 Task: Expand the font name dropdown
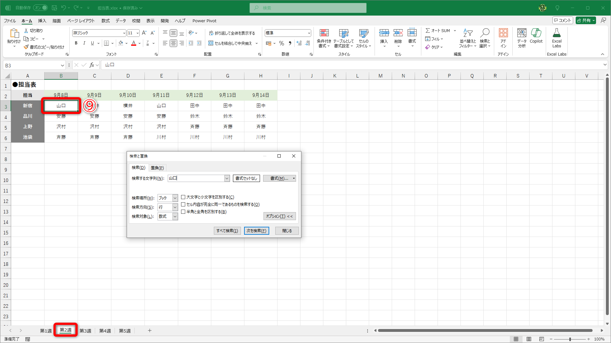coord(124,33)
